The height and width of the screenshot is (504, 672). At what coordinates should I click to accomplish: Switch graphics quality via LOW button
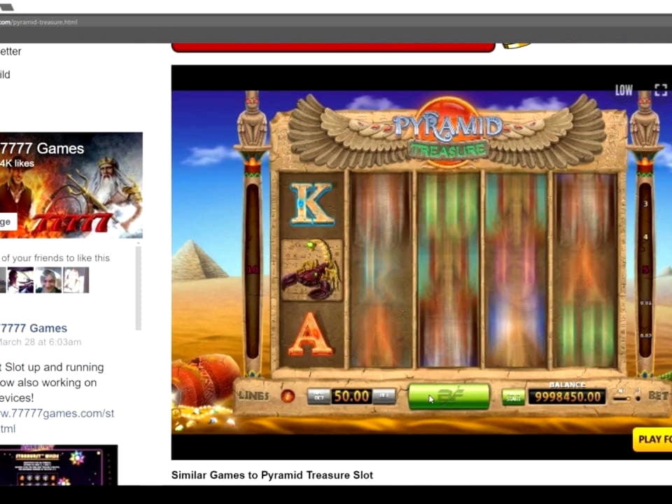[x=624, y=90]
